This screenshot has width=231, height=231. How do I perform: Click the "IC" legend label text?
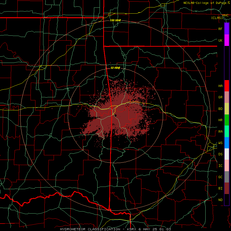(220, 166)
